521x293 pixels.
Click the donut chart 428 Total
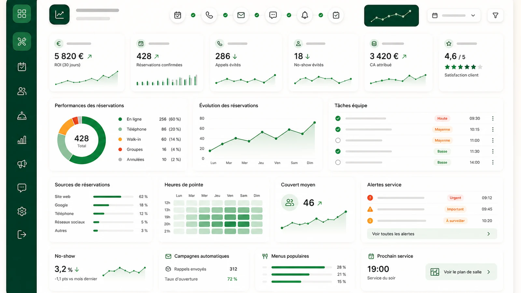point(81,140)
